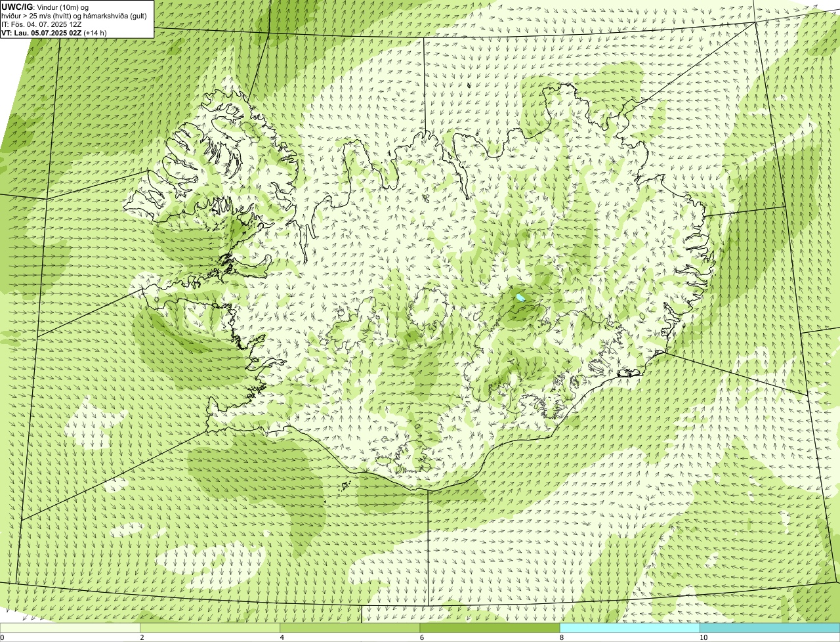Screen dimensions: 840x642
Task: Click the scale label '10'
Action: 703,637
